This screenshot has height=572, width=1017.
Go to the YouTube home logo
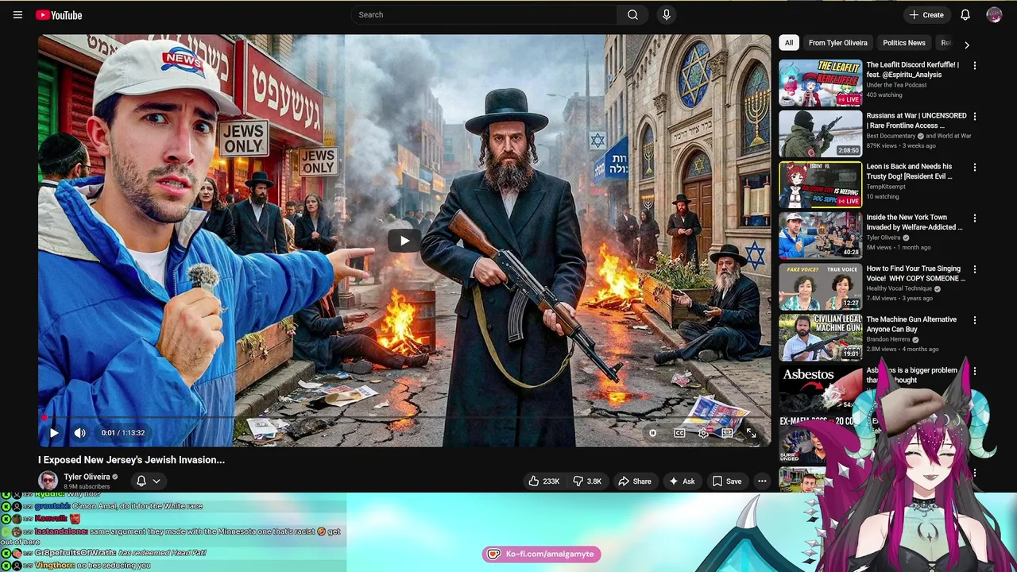coord(59,14)
